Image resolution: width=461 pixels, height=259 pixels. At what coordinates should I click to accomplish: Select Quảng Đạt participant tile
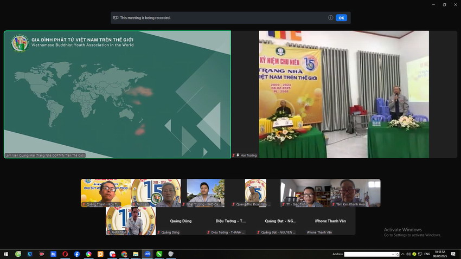coord(280,221)
